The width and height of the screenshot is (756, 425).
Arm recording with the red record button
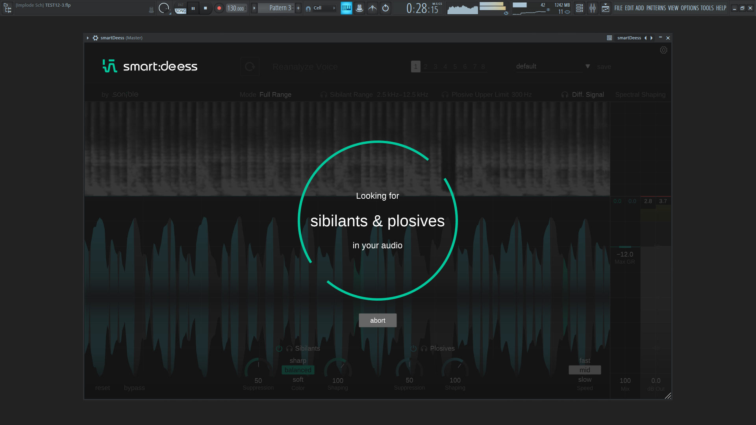(219, 8)
